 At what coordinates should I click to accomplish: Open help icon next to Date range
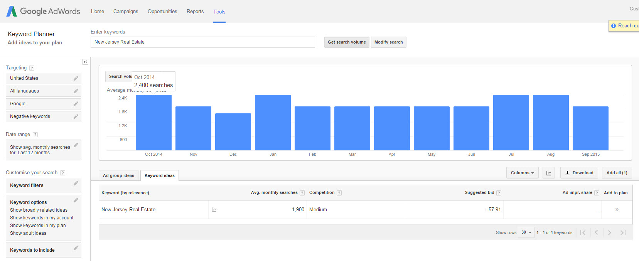35,135
